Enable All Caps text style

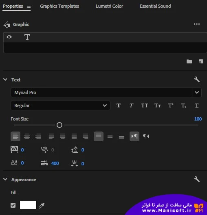[x=145, y=105]
